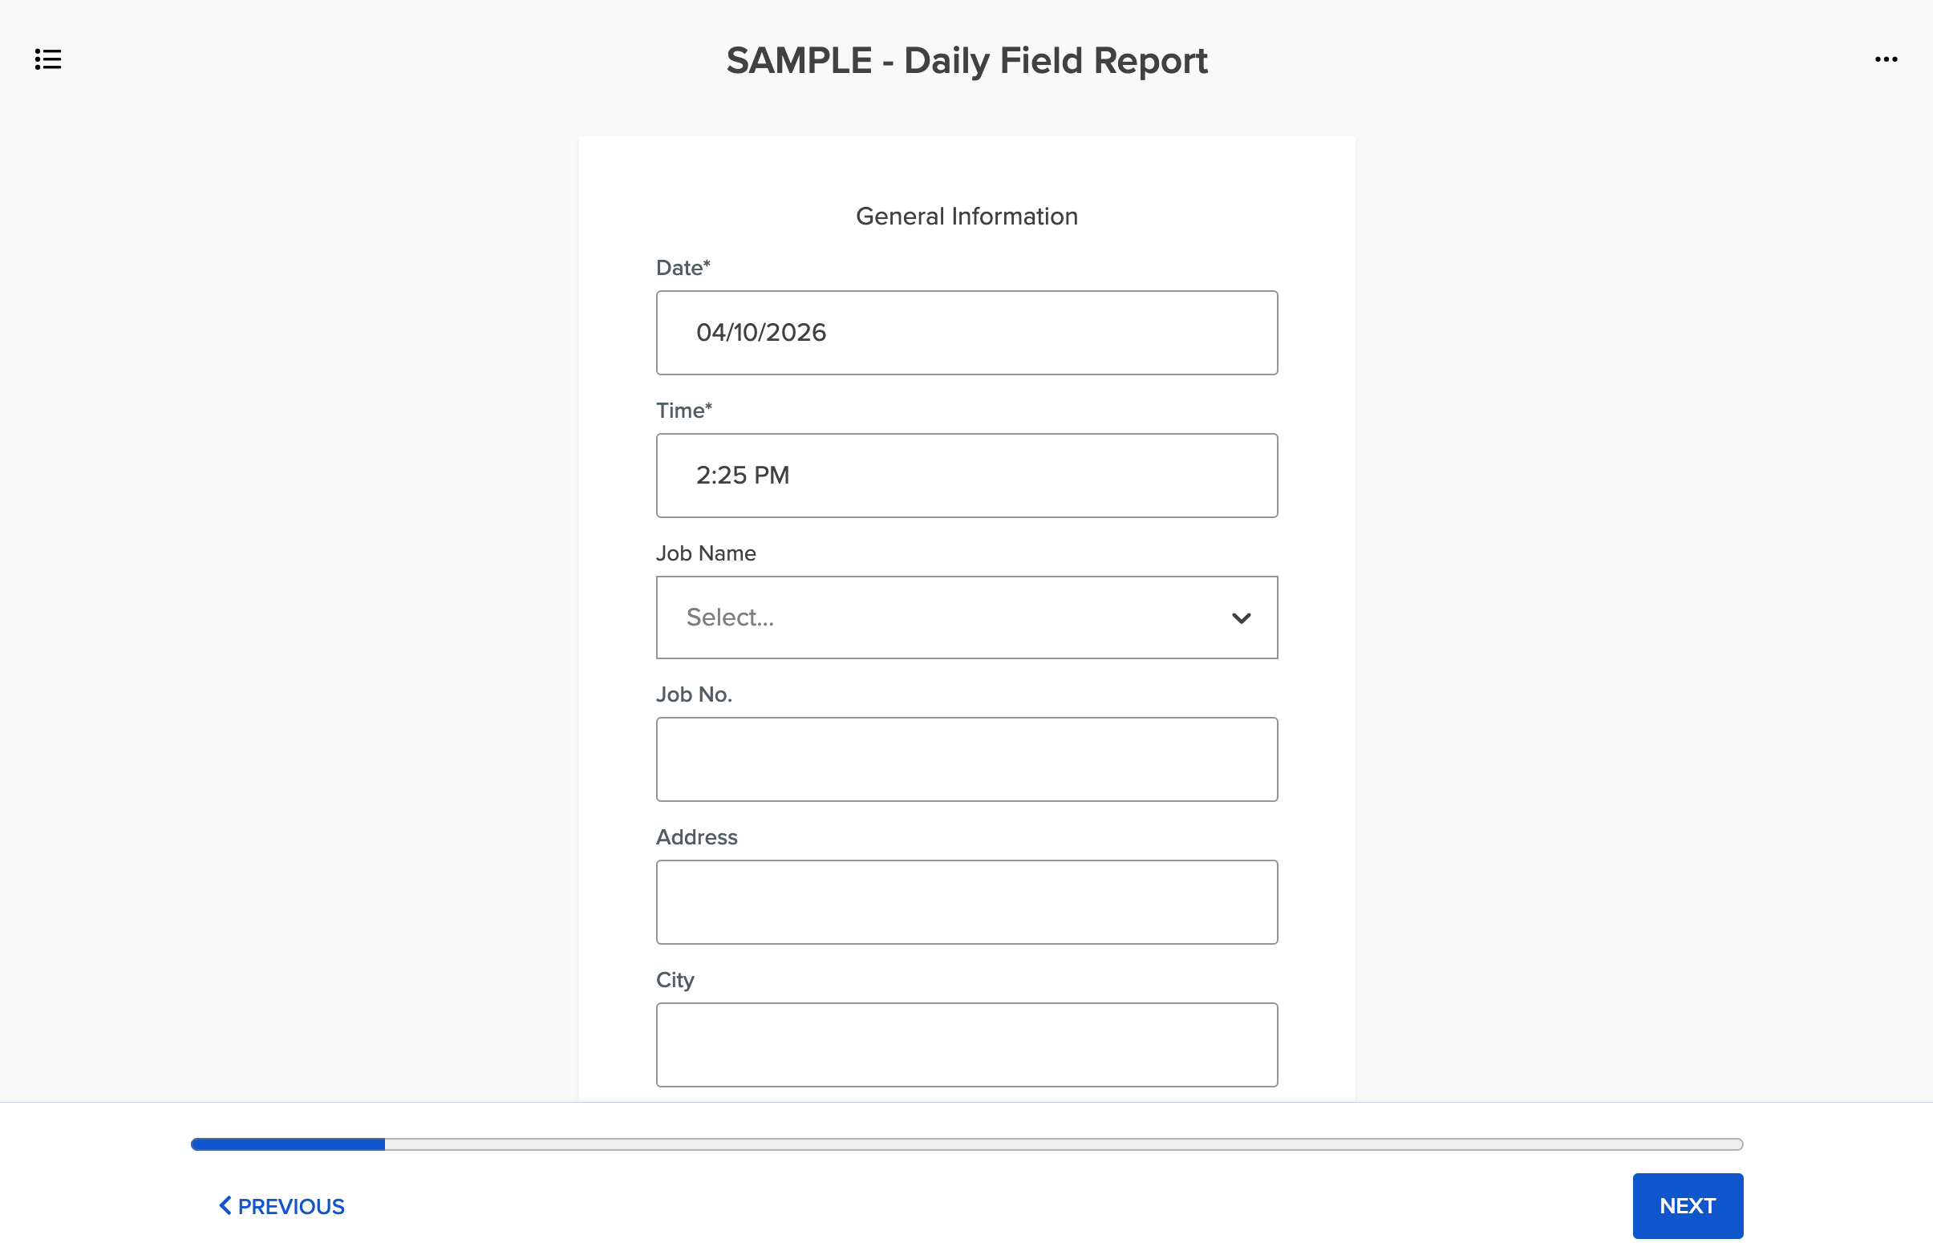Image resolution: width=1933 pixels, height=1243 pixels.
Task: Click the SAMPLE - Daily Field Report title
Action: click(967, 59)
